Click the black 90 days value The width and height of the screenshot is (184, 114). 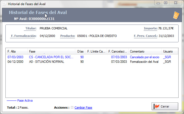click(82, 62)
